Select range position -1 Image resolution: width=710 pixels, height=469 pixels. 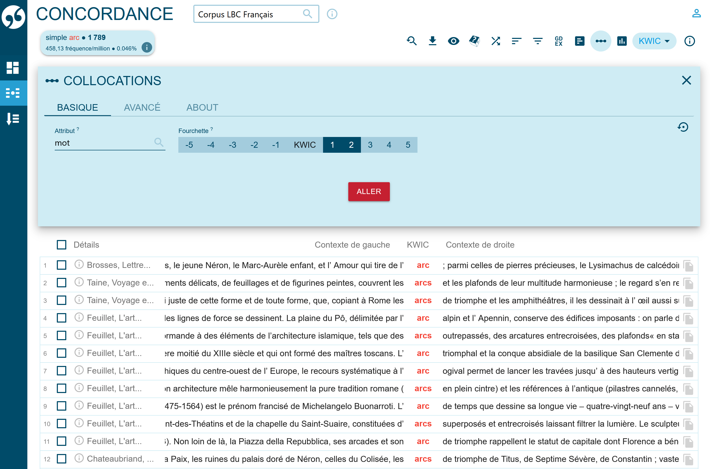[x=276, y=145]
